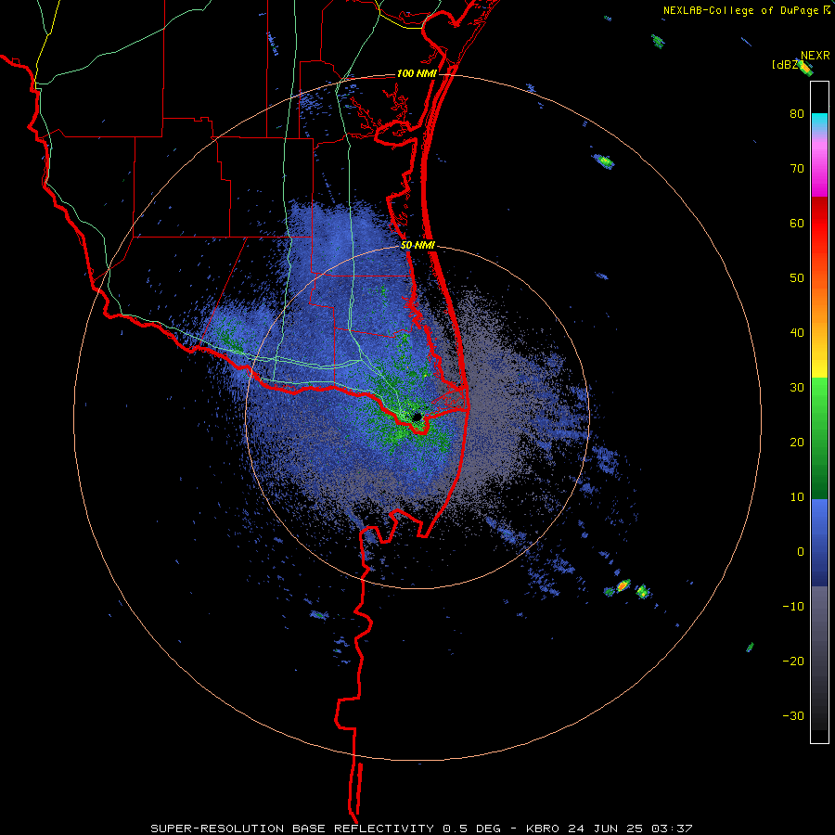
Task: Click the 80 dBZ label on the color scale
Action: point(797,114)
